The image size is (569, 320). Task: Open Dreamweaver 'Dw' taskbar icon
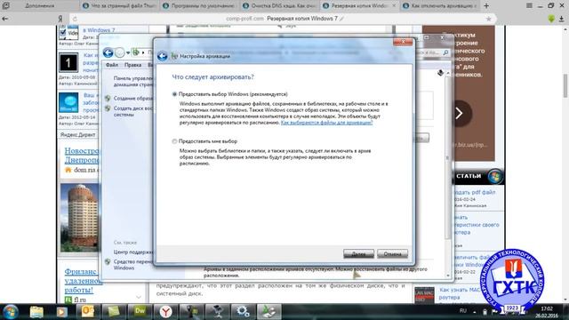[140, 312]
